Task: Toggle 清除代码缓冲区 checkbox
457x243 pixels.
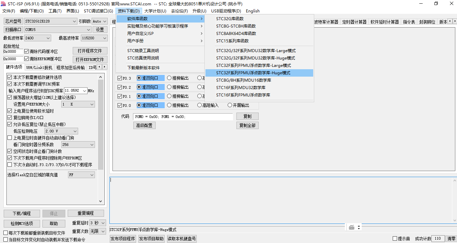Action: coord(27,51)
